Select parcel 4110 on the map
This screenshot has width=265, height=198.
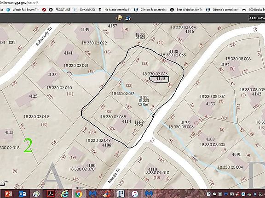point(152,169)
